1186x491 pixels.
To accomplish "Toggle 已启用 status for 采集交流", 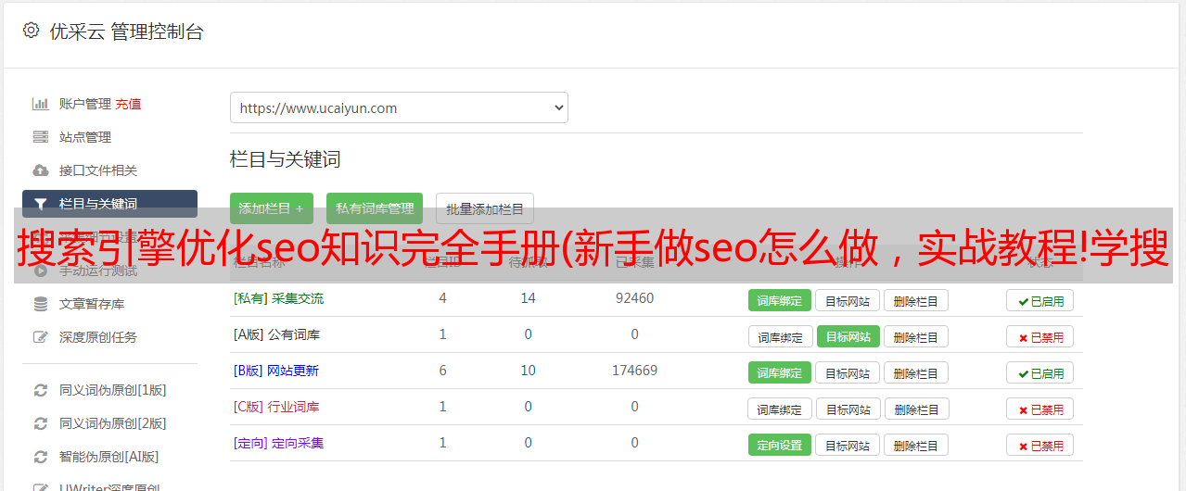I will 1040,300.
